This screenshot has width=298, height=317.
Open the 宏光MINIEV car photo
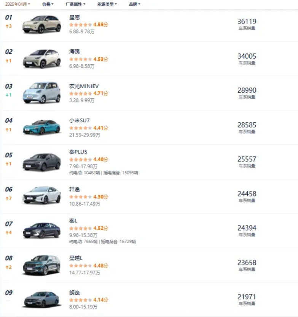pyautogui.click(x=41, y=93)
